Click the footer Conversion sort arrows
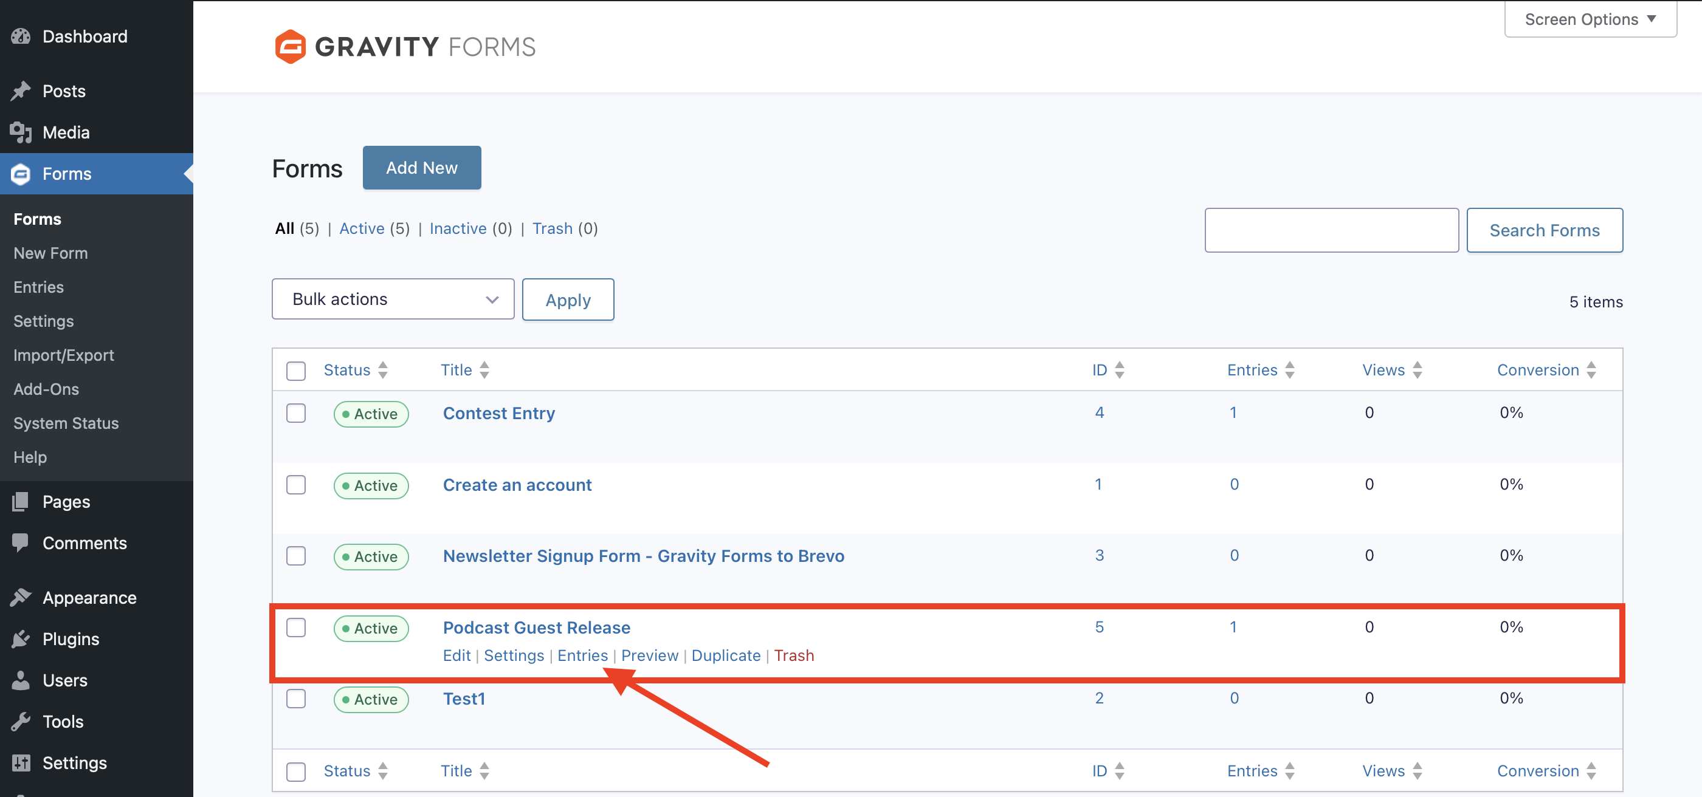 [1591, 771]
